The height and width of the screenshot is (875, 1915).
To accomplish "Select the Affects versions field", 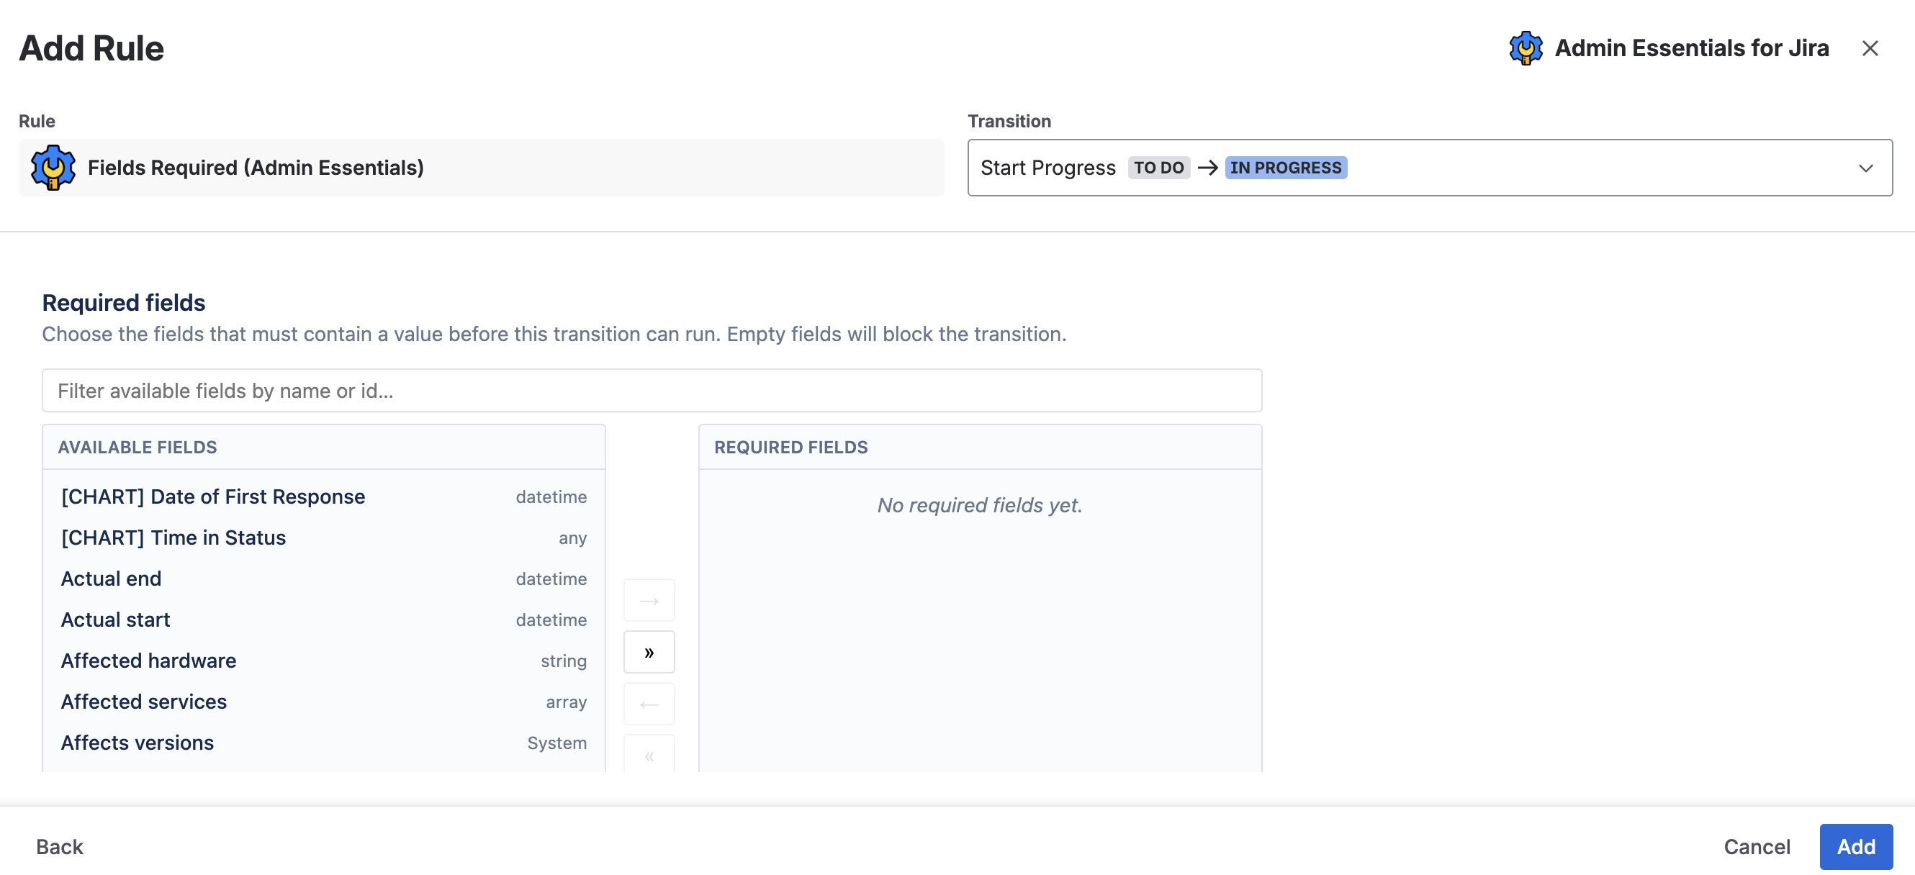I will 323,743.
